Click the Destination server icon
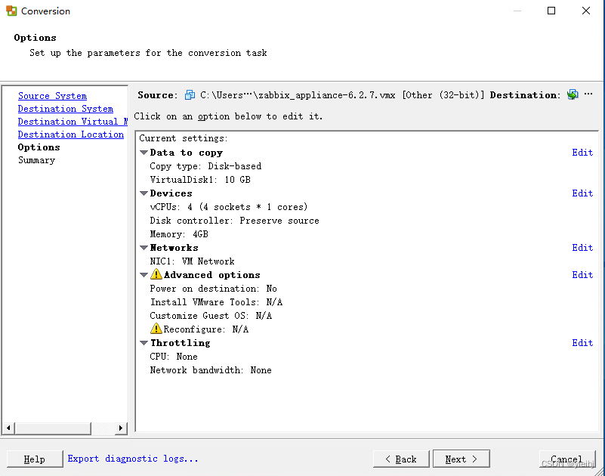Image resolution: width=605 pixels, height=476 pixels. (x=573, y=94)
